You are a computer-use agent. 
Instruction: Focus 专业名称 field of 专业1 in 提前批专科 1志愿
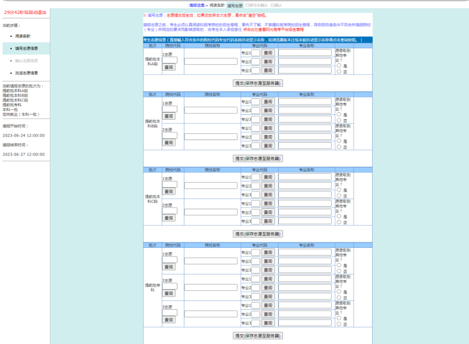click(x=305, y=253)
